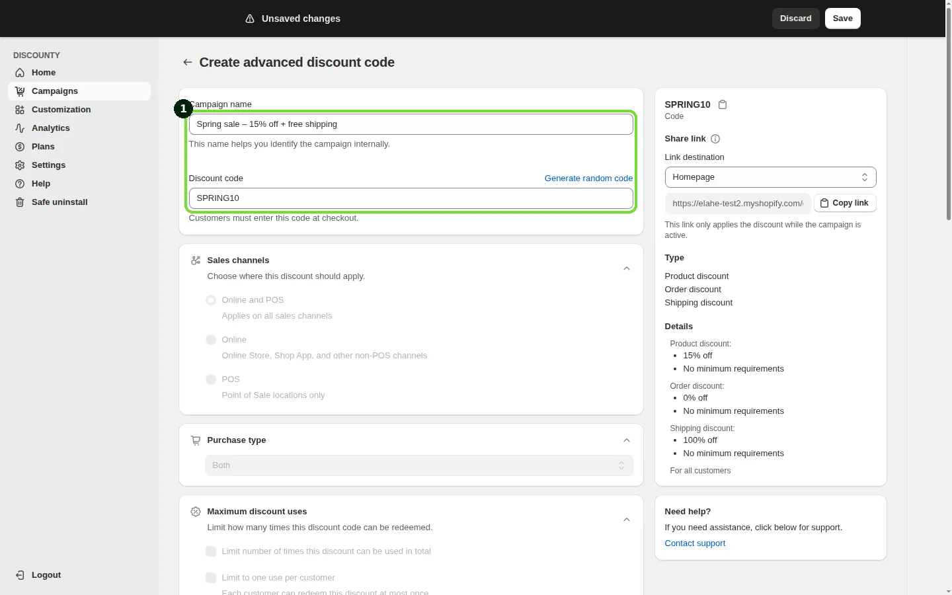952x595 pixels.
Task: Copy the SPRING10 code with the clipboard icon
Action: click(x=723, y=104)
